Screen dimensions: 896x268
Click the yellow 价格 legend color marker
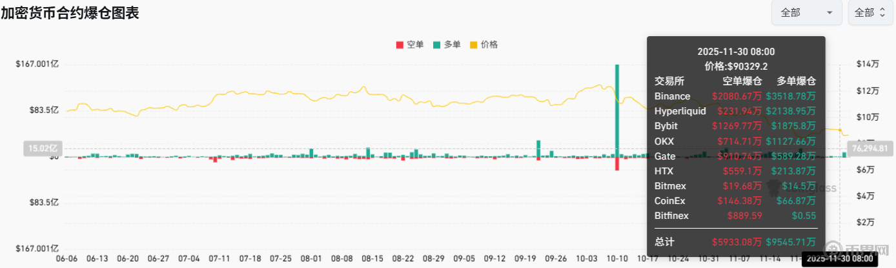(474, 45)
